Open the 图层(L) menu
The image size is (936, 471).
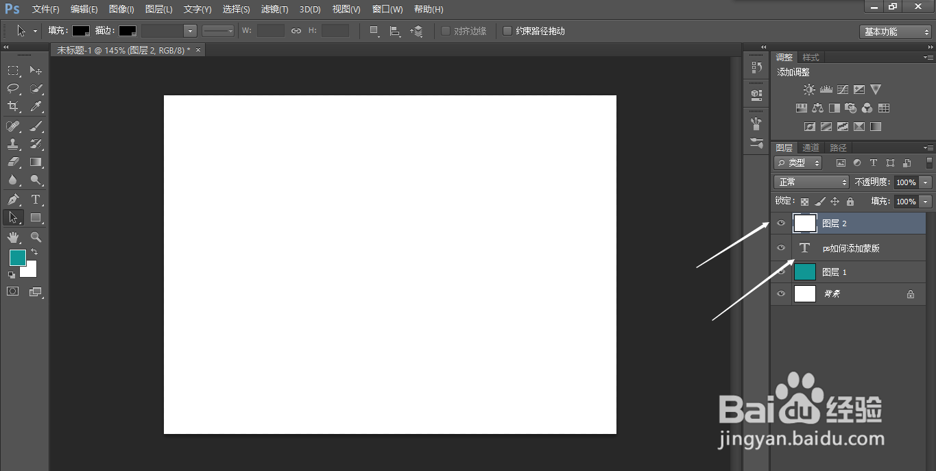[x=159, y=10]
